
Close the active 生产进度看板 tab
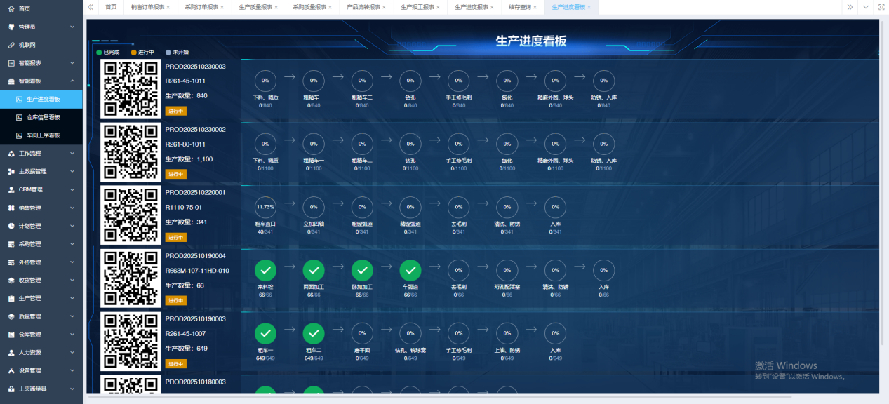point(589,7)
